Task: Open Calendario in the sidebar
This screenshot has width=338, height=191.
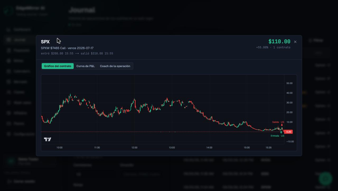Action: click(x=22, y=71)
